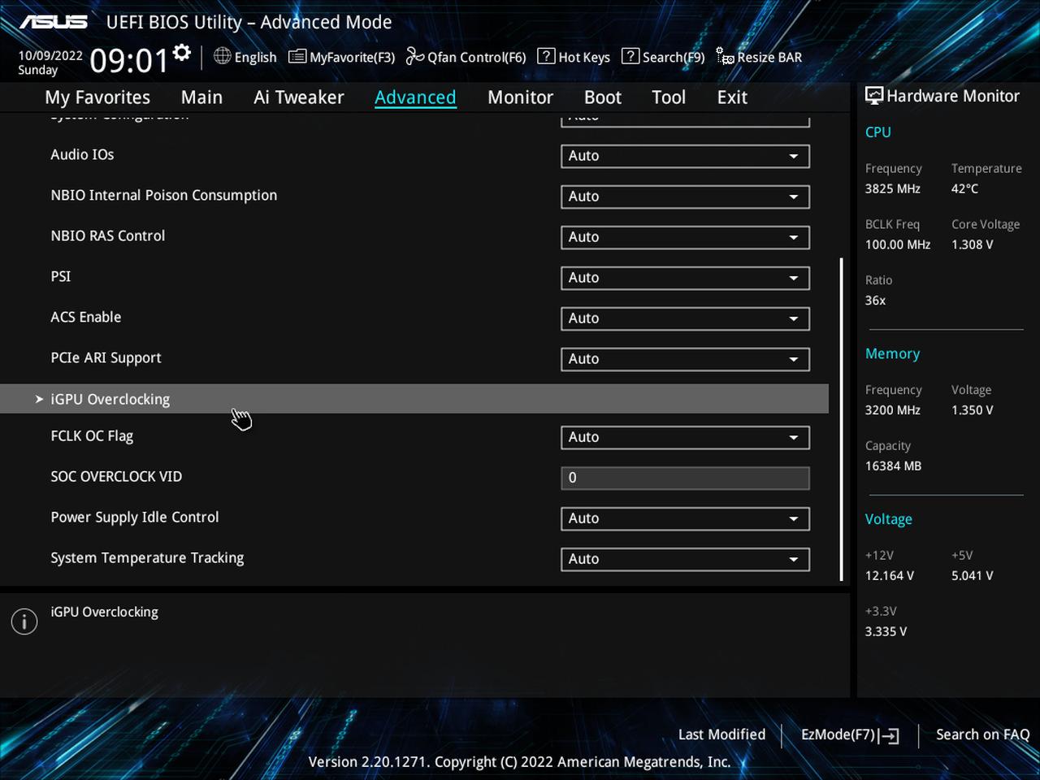Click the Hot Keys question mark icon
The width and height of the screenshot is (1040, 780).
[x=546, y=56]
